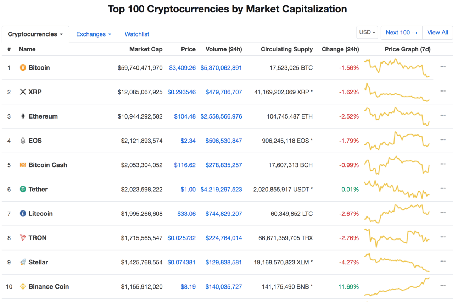The width and height of the screenshot is (458, 302).
Task: Click the TRON red logo icon
Action: coord(23,238)
